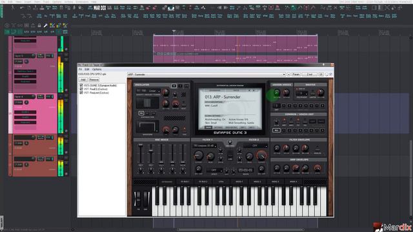
Task: Open the MOD MATRIX page in DUNE display
Action: pyautogui.click(x=231, y=128)
